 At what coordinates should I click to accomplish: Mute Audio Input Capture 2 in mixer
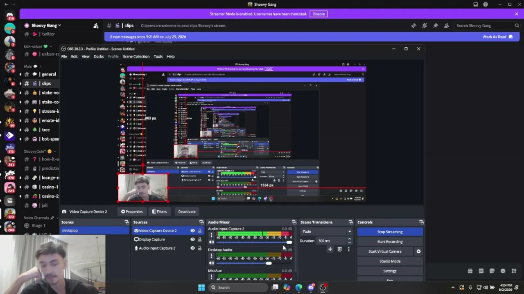point(211,242)
